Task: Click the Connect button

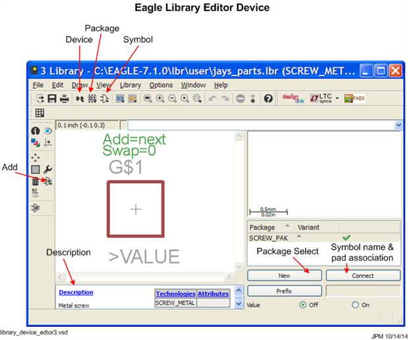Action: pos(363,276)
